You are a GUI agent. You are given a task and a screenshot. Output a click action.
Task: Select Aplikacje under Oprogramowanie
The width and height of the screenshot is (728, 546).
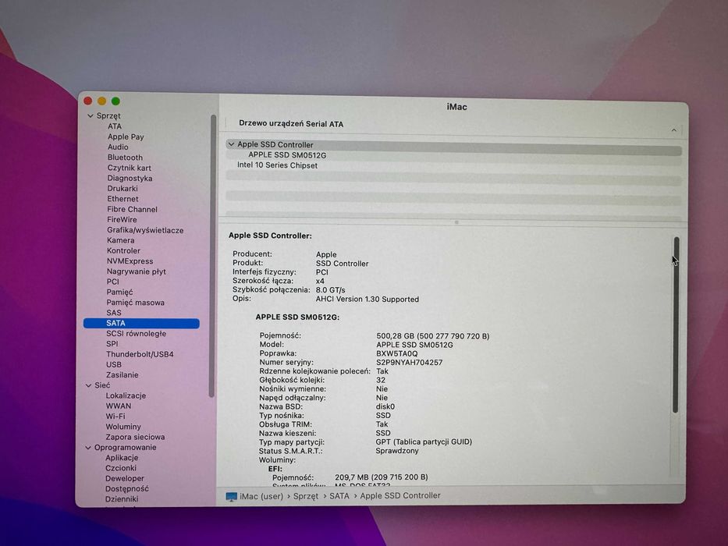(x=122, y=458)
